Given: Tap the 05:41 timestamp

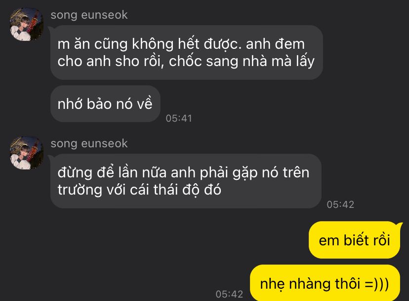Looking at the screenshot, I should tap(179, 118).
